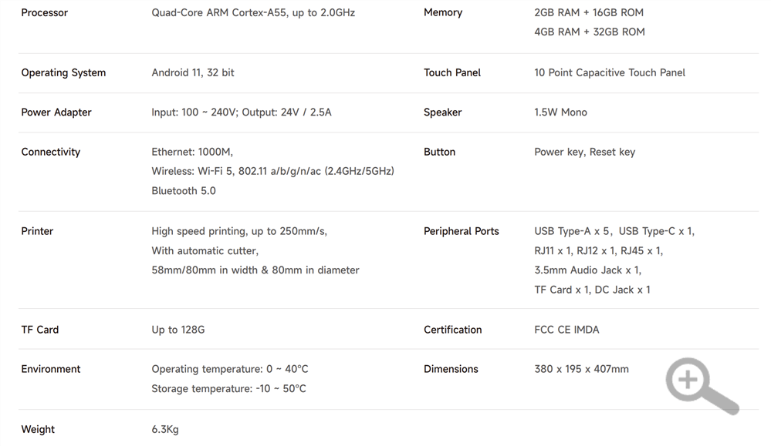
Task: Click the Memory label
Action: (x=443, y=12)
